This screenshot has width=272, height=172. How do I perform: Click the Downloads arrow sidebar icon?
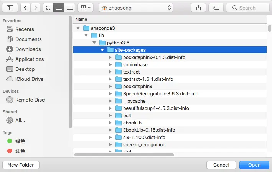[10, 49]
